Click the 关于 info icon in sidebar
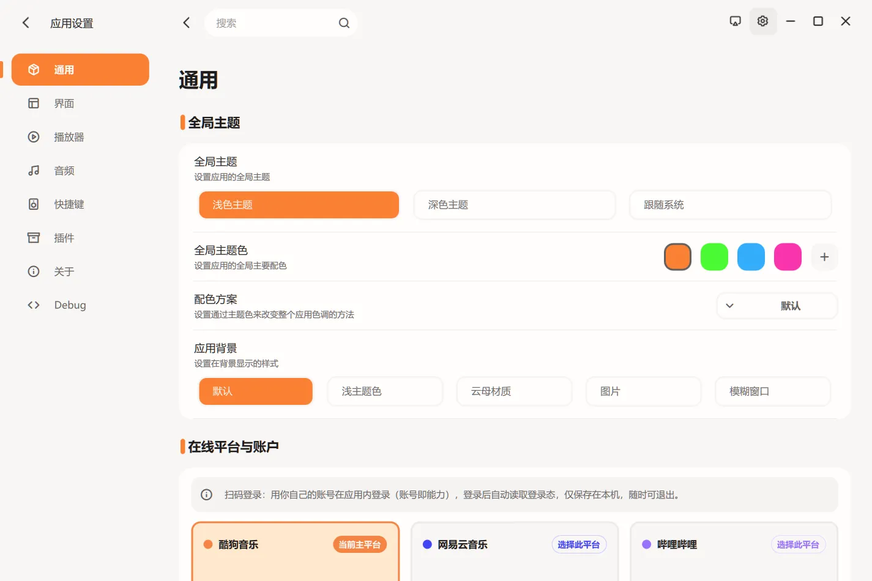This screenshot has width=872, height=581. click(x=34, y=272)
